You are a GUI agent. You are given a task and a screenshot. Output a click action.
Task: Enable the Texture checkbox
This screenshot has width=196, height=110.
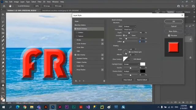coord(77,36)
